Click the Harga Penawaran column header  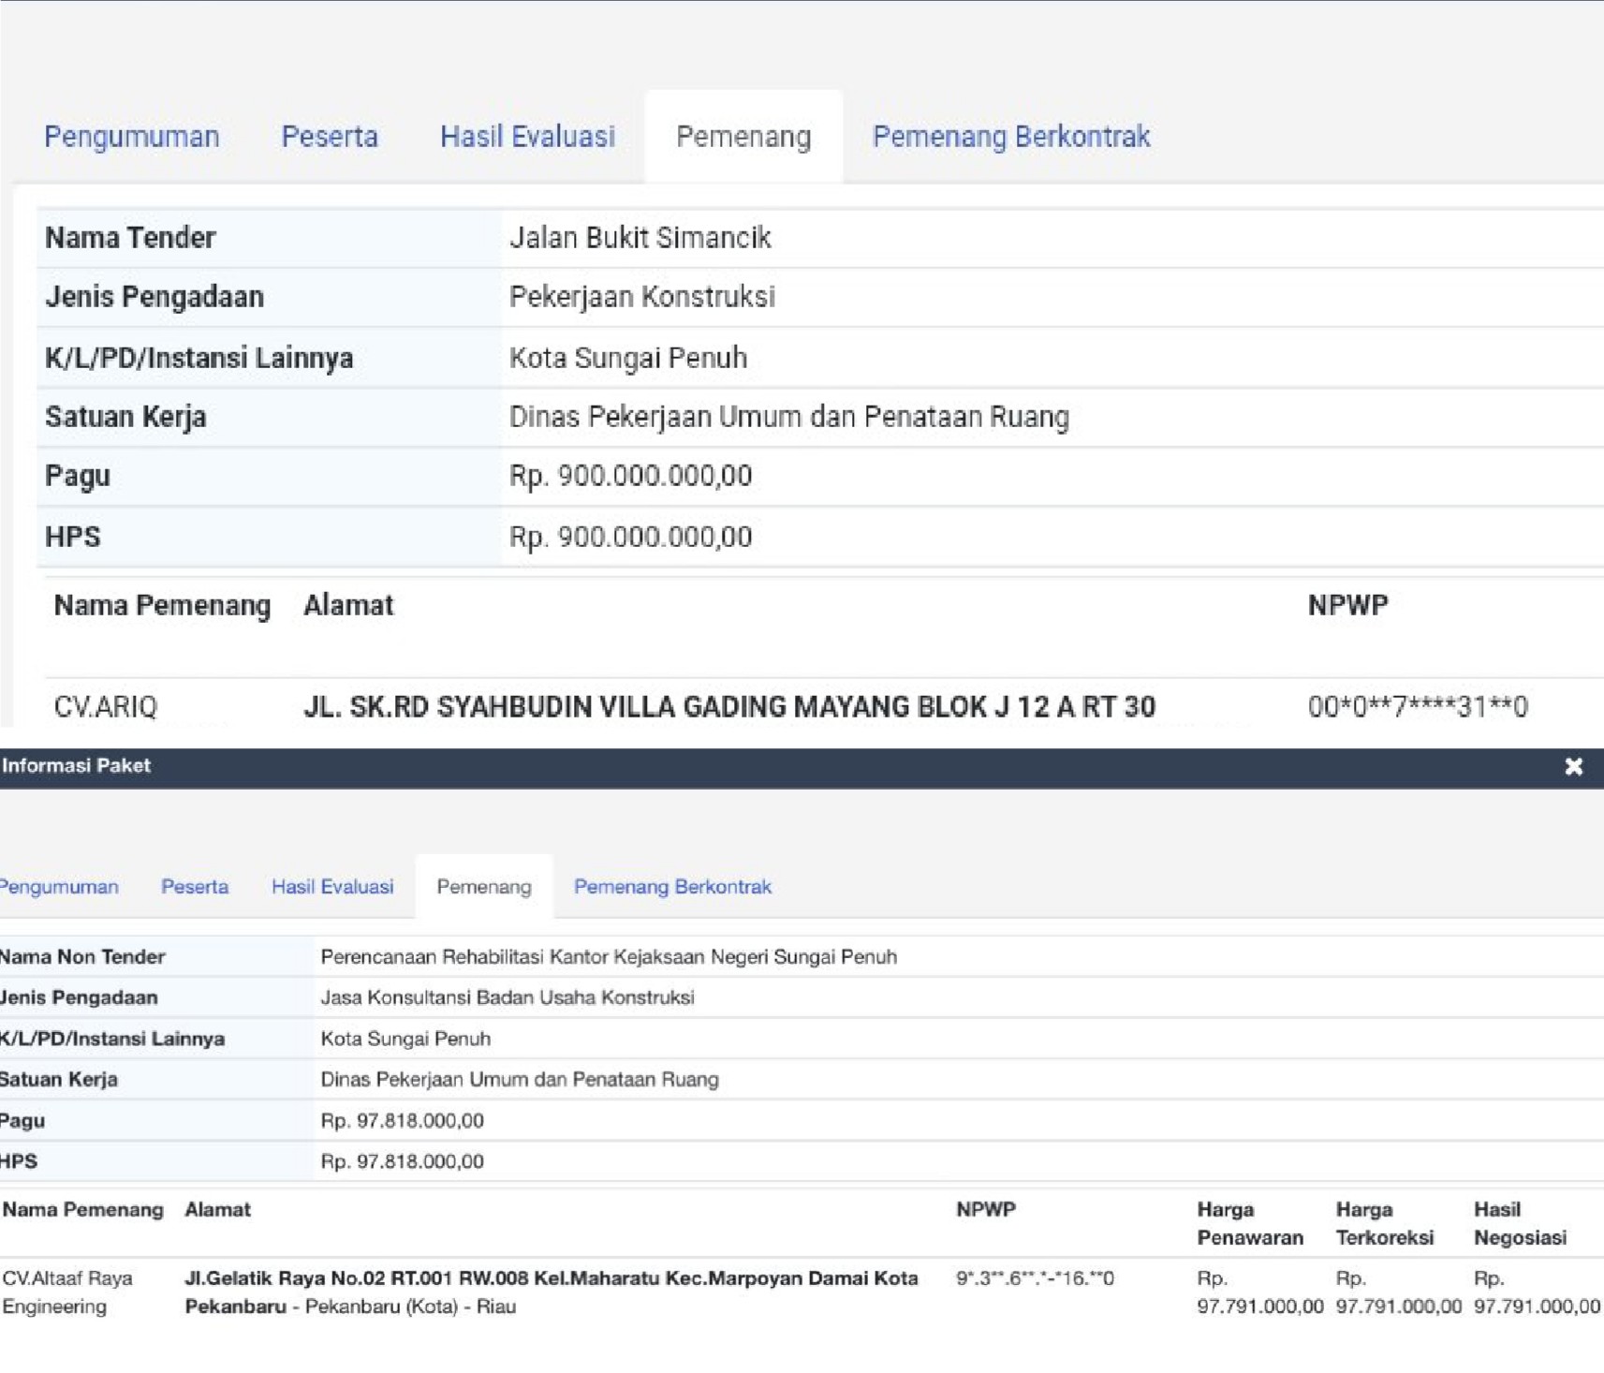[1250, 1223]
